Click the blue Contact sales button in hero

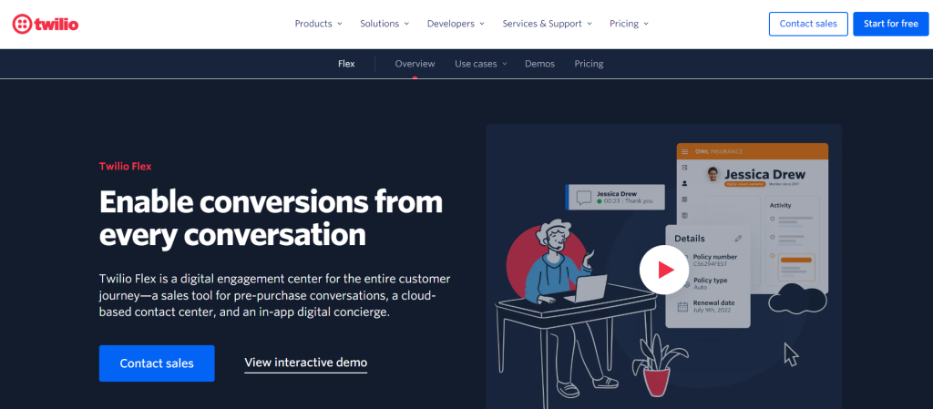(157, 363)
